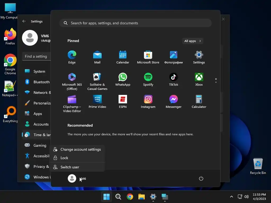
Task: Open the Xbox app
Action: pyautogui.click(x=199, y=80)
